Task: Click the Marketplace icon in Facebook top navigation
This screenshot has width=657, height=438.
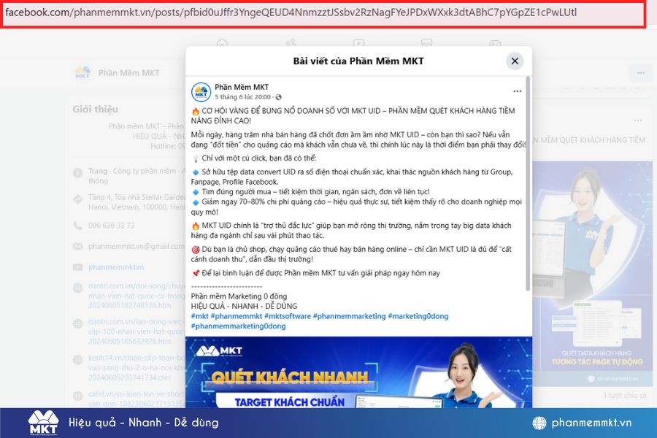Action: click(426, 43)
